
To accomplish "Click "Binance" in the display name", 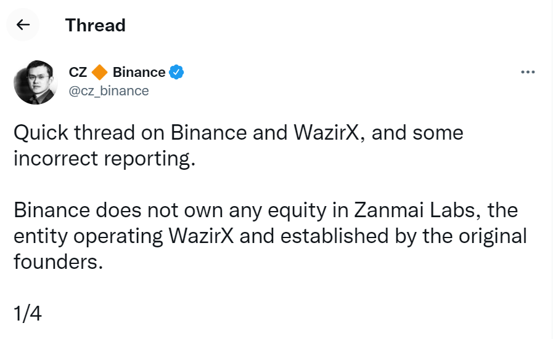I will coord(139,72).
